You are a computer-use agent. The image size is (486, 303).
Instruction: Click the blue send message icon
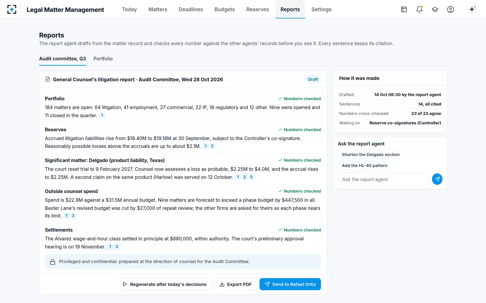437,179
